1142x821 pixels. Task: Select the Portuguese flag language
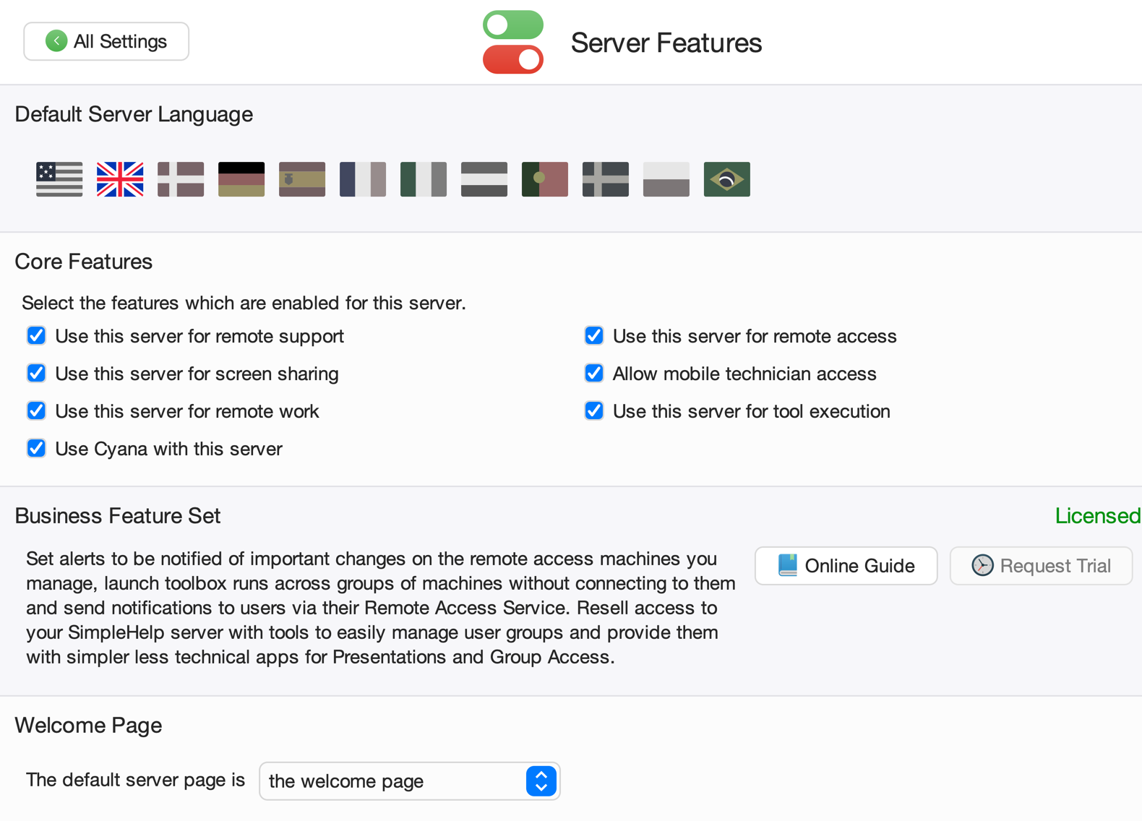coord(545,179)
